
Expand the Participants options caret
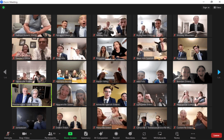pos(59,134)
